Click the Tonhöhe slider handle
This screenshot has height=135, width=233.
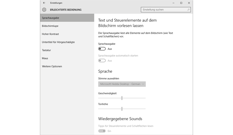point(122,109)
